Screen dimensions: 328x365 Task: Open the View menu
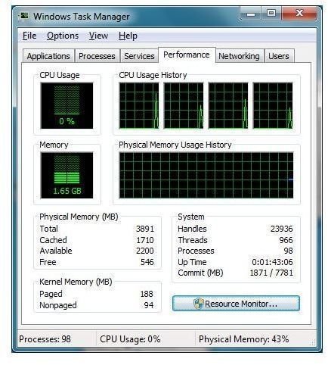point(98,36)
